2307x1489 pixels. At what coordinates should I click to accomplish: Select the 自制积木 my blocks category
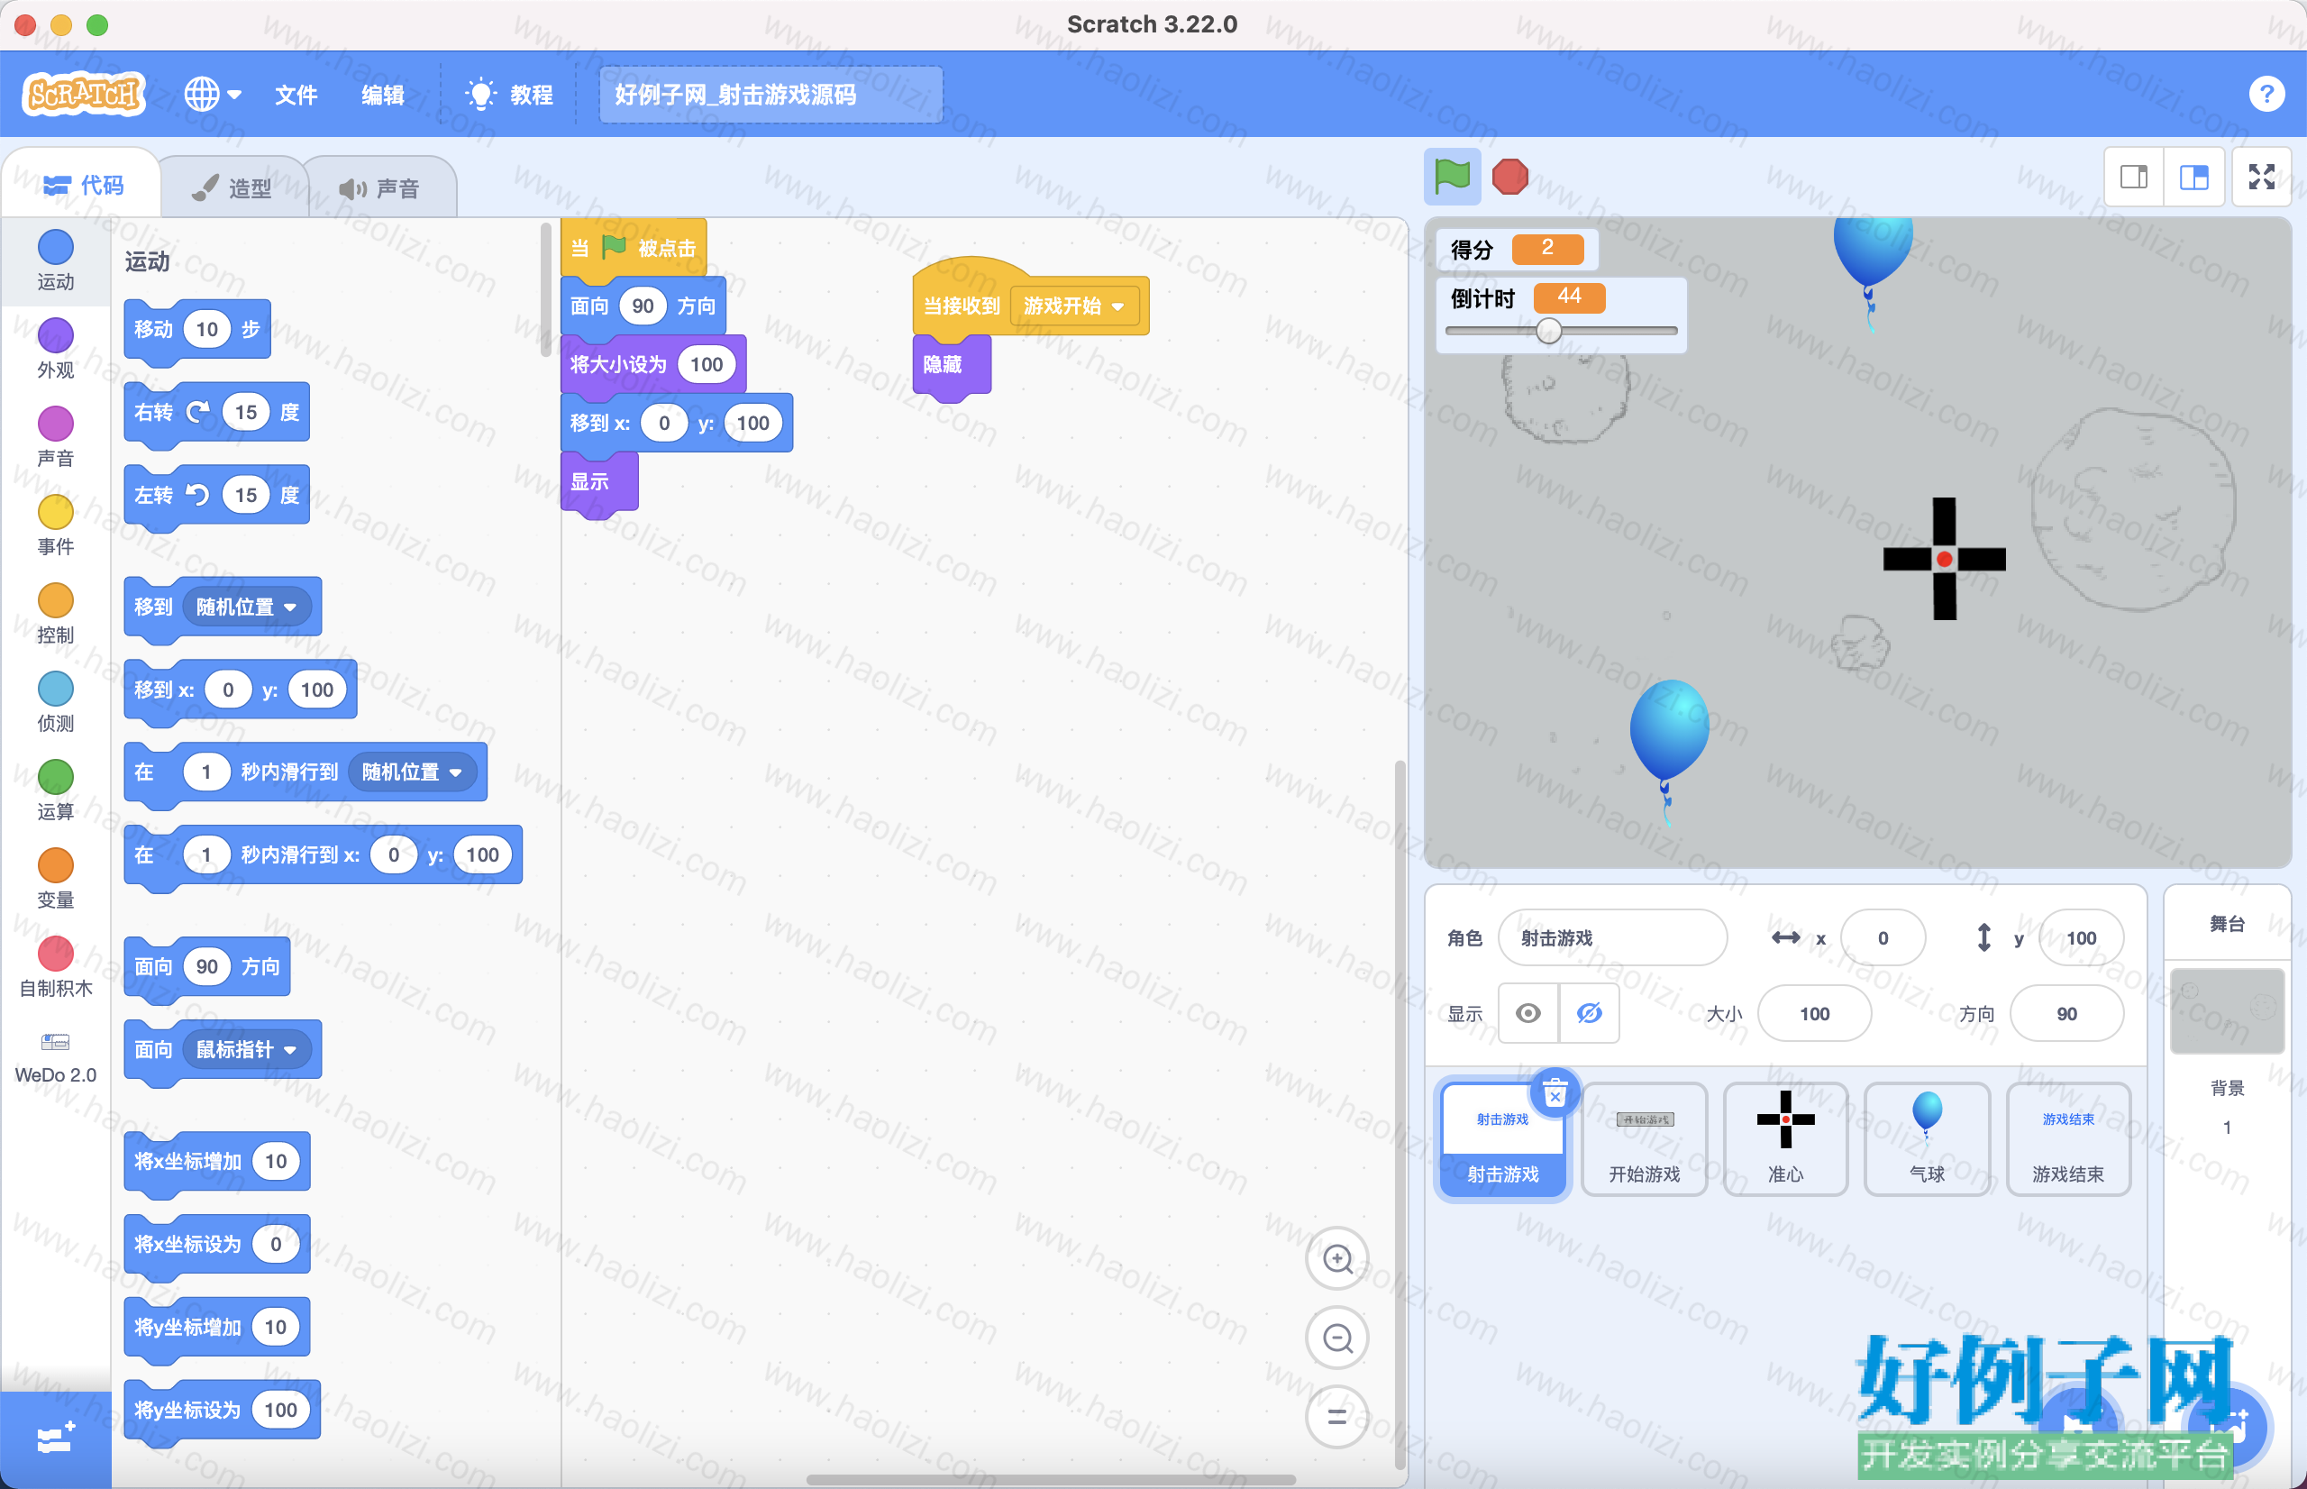(55, 967)
